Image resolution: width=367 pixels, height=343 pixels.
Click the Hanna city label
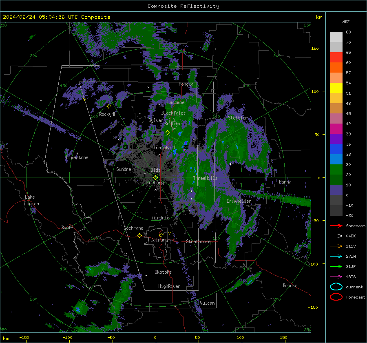coord(285,181)
